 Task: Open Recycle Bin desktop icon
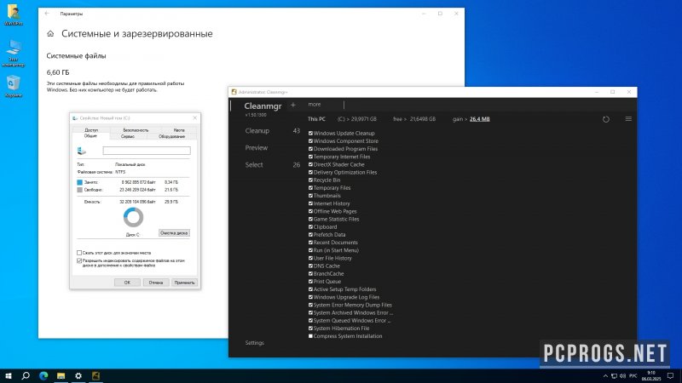click(x=14, y=87)
